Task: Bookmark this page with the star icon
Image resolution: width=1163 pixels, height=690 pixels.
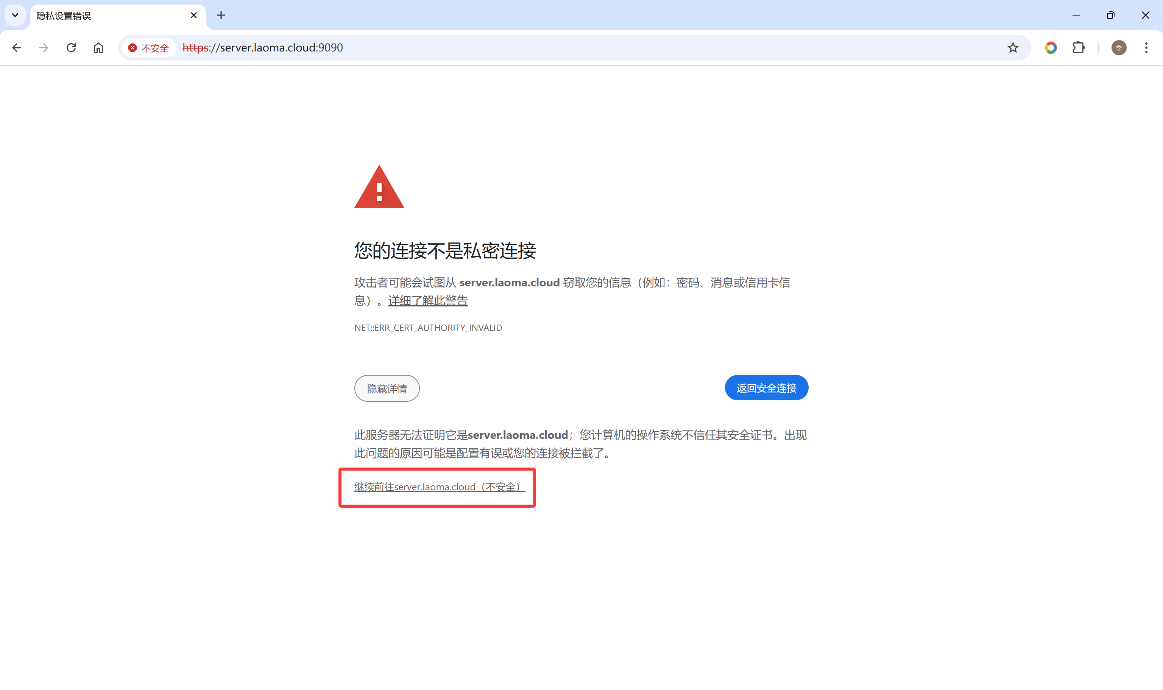Action: (x=1013, y=47)
